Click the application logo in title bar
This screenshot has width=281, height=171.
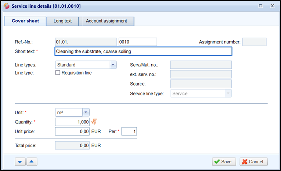(7, 6)
